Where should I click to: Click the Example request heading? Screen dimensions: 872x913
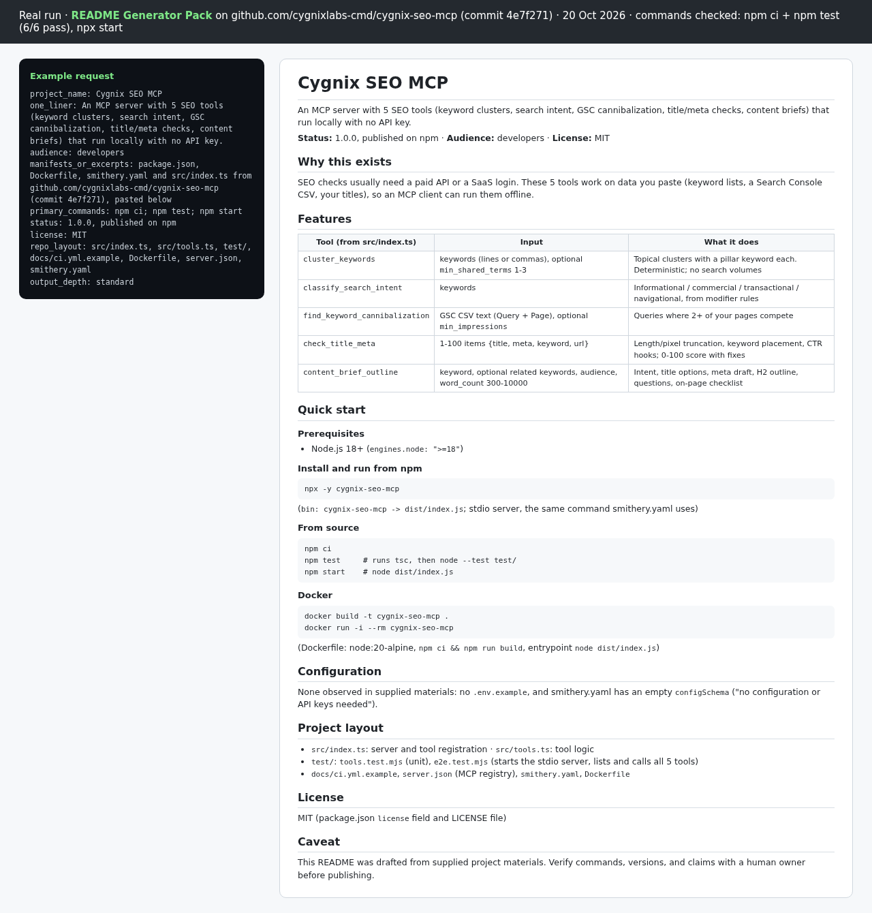(72, 76)
